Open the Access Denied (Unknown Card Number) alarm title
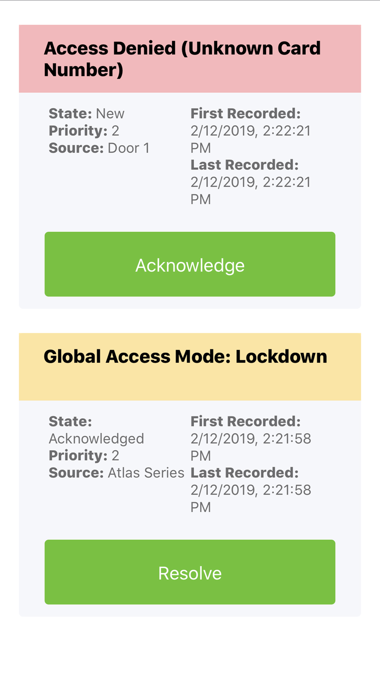This screenshot has height=676, width=380. point(182,59)
